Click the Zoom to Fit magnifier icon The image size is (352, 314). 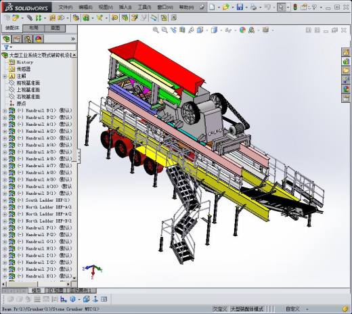(x=156, y=30)
